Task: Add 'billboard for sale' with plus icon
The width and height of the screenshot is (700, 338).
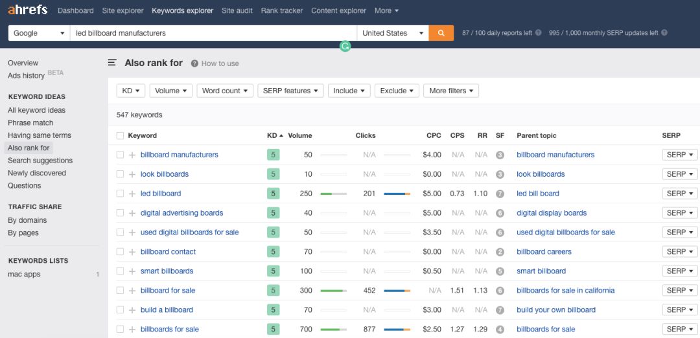Action: pyautogui.click(x=132, y=291)
